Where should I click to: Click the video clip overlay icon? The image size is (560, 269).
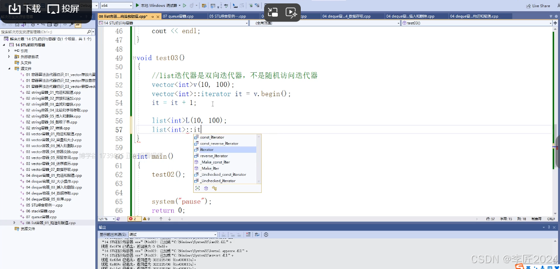(291, 13)
